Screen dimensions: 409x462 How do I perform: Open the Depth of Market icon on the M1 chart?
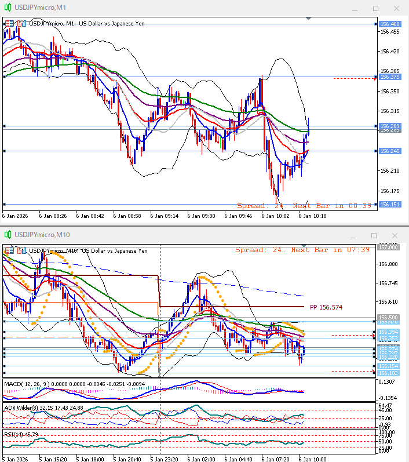[21, 24]
